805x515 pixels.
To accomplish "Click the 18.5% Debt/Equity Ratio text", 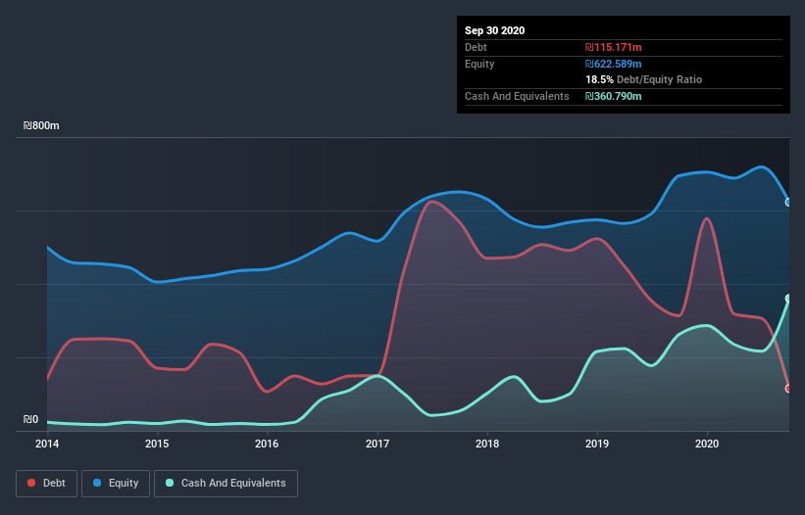I will click(x=644, y=79).
